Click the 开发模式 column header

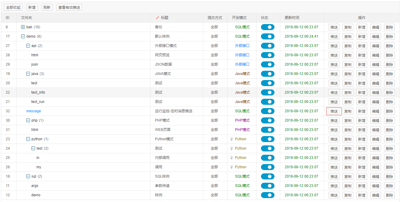[239, 18]
